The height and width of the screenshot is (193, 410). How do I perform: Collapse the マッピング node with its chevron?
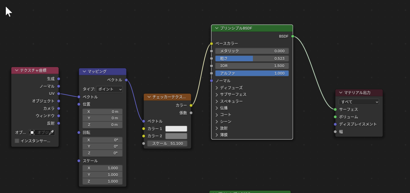84,71
